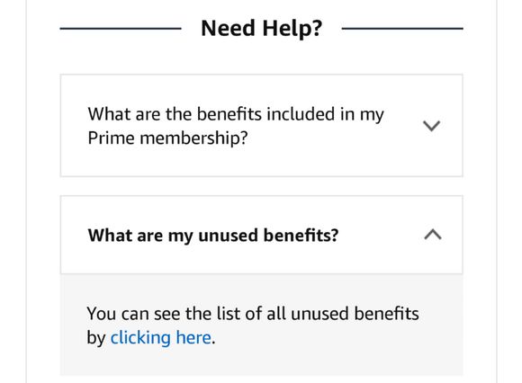This screenshot has height=383, width=522.
Task: Select the 'What are my unused benefits?' heading
Action: point(213,236)
